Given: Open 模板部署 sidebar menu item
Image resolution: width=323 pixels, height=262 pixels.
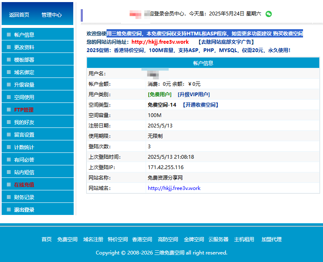Looking at the screenshot, I should [24, 60].
